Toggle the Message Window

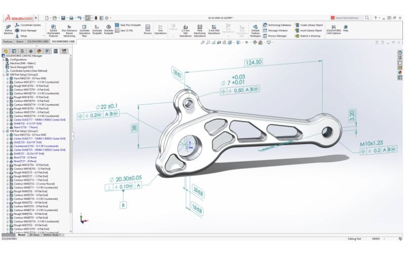tap(277, 30)
